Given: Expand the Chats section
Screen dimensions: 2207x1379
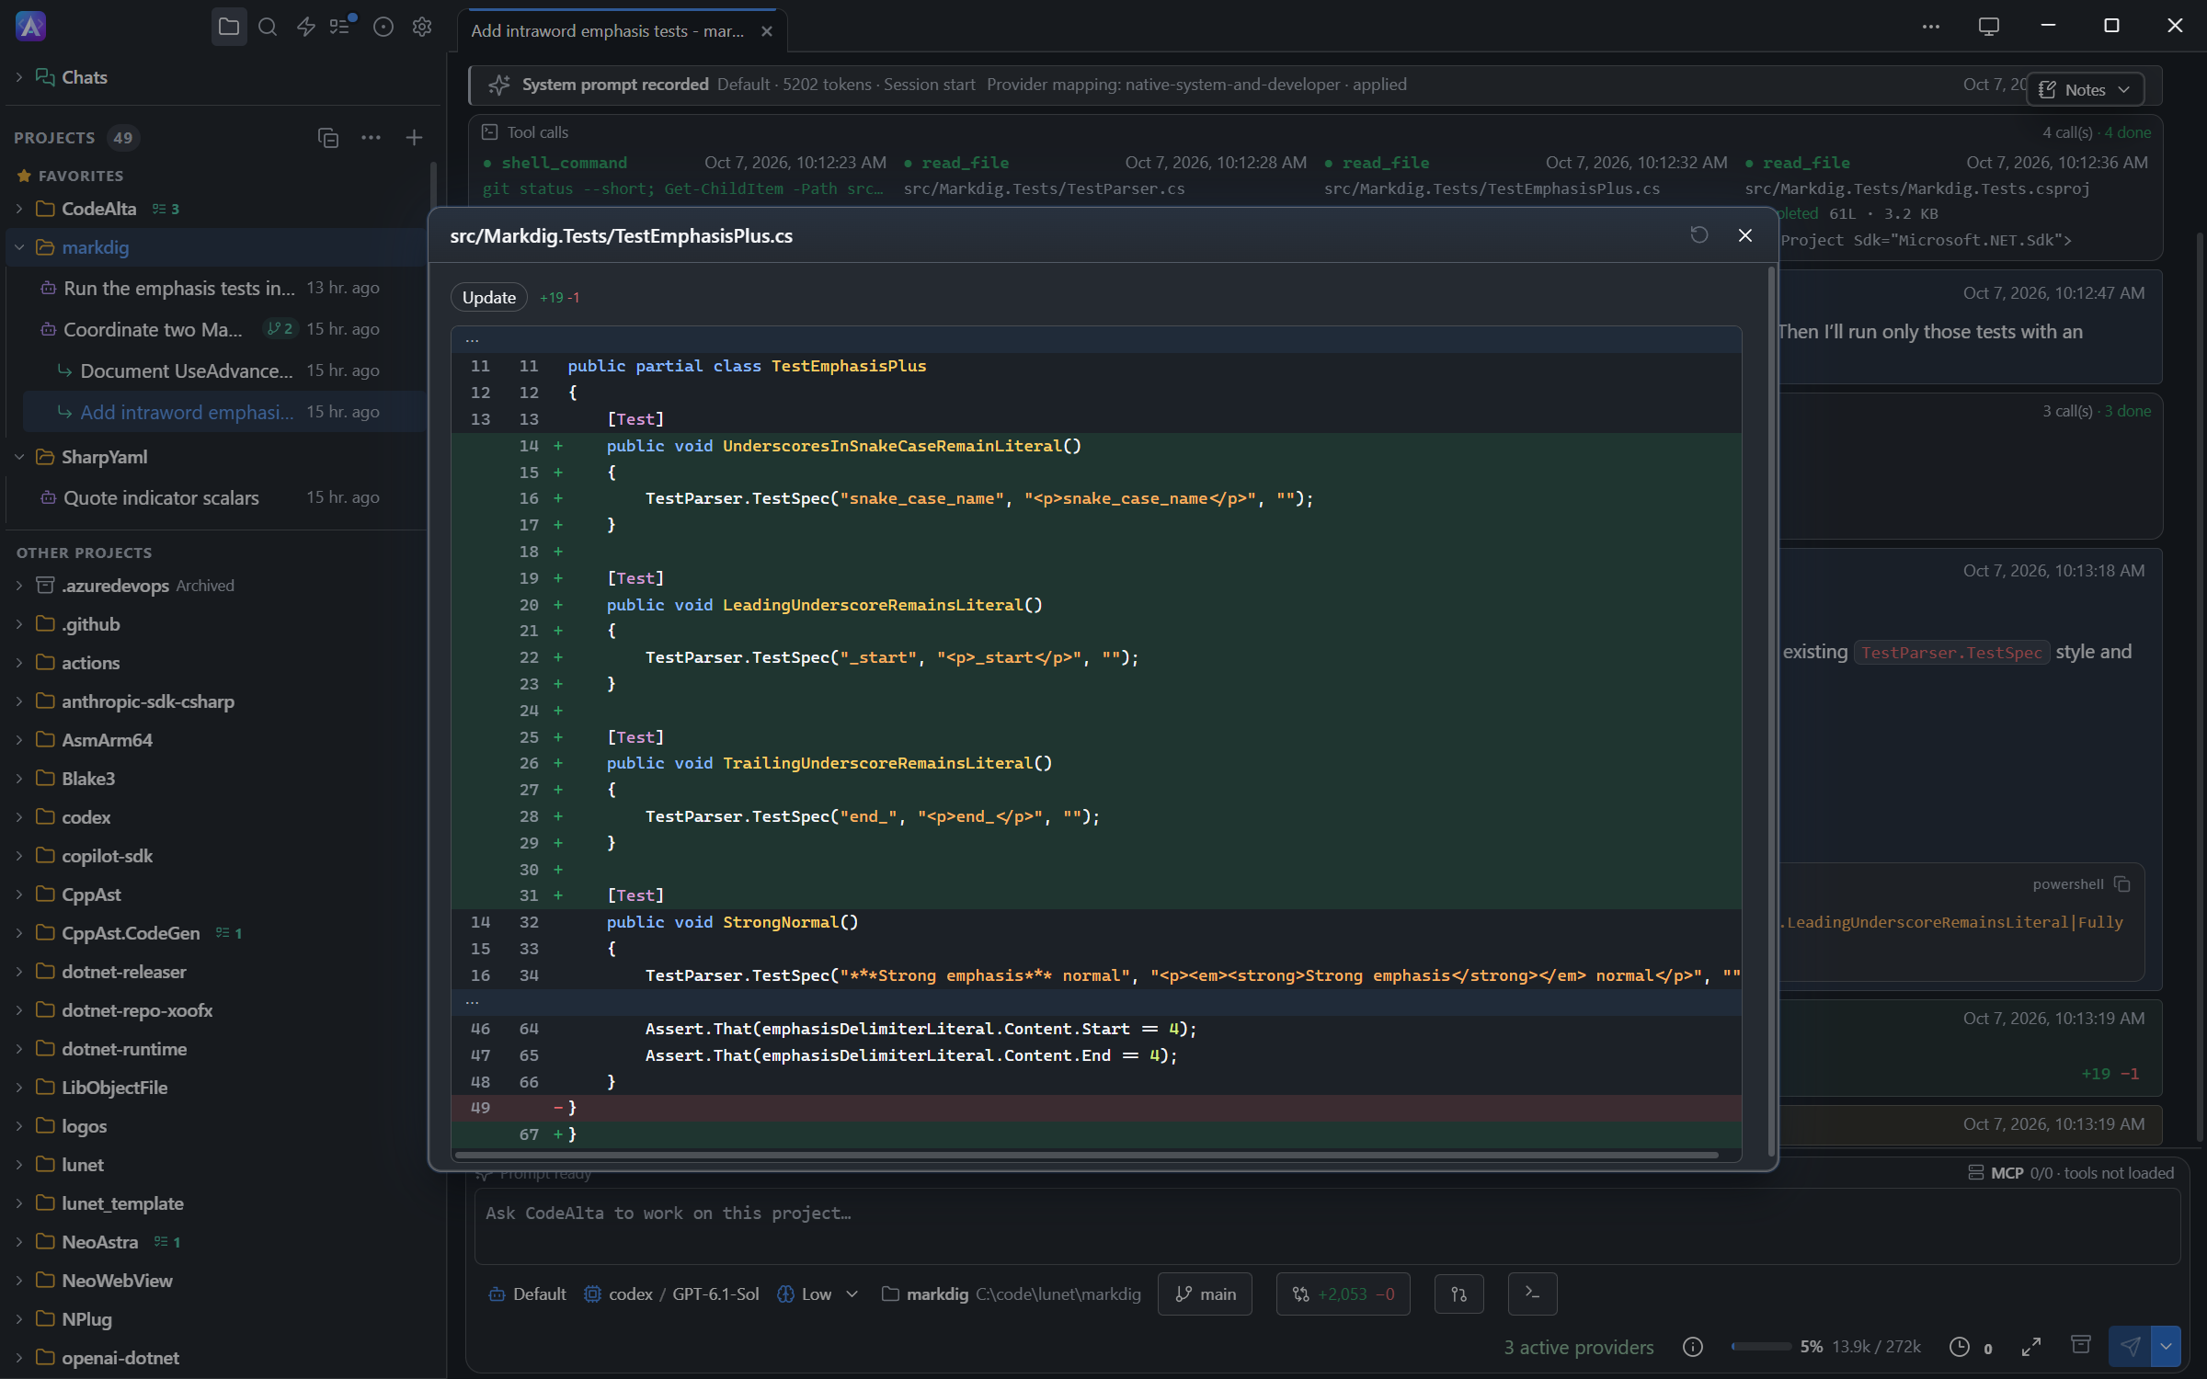Looking at the screenshot, I should [x=18, y=77].
